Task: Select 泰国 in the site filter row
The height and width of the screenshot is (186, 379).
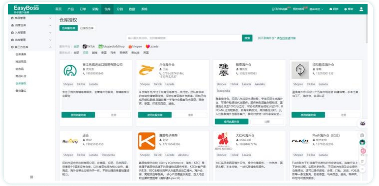Action: click(x=104, y=52)
